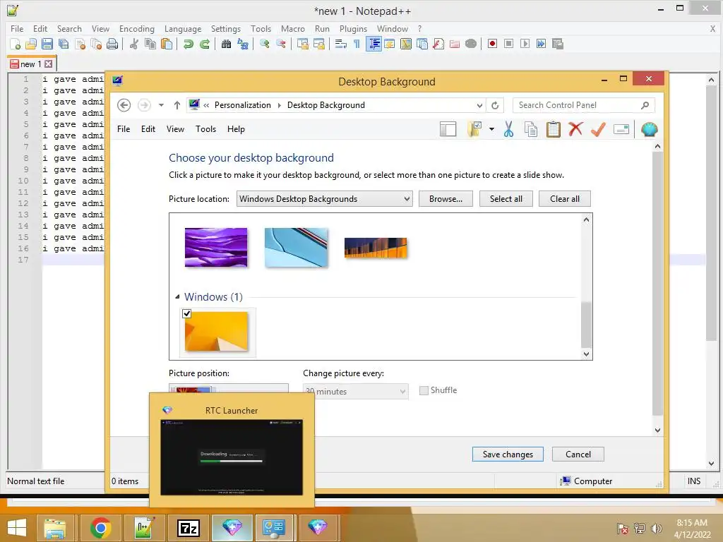
Task: Click the wallpaper list scrollbar thumb
Action: click(586, 325)
